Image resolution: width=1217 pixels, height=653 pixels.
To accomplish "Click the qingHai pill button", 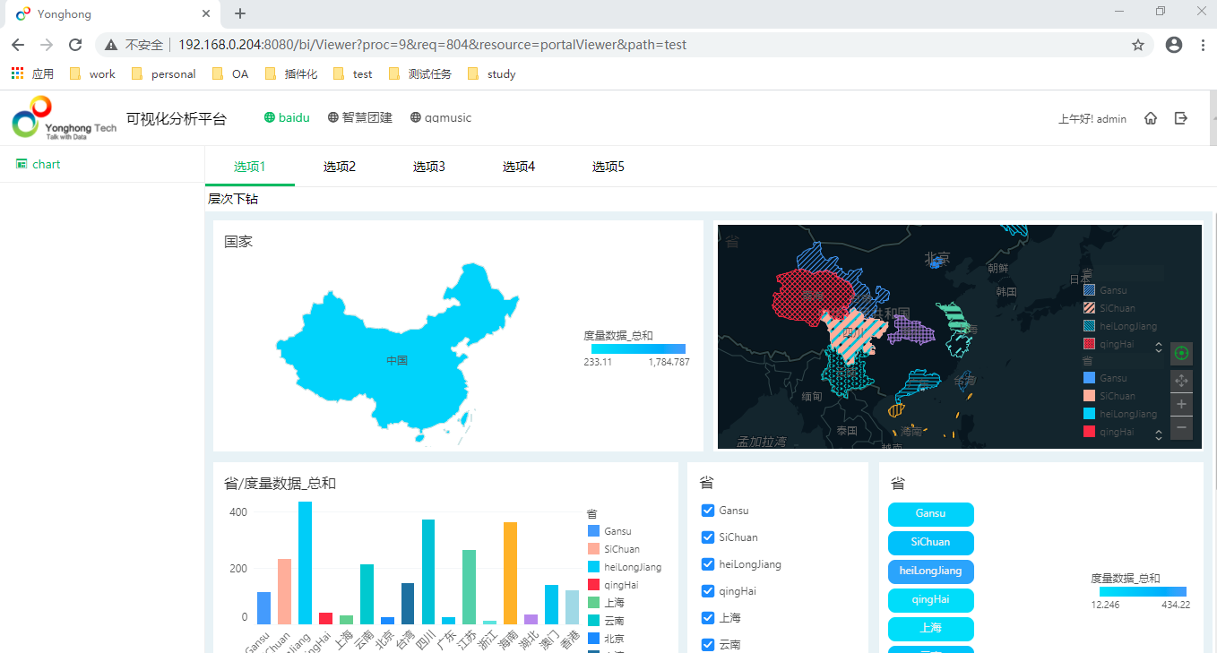I will pos(931,600).
